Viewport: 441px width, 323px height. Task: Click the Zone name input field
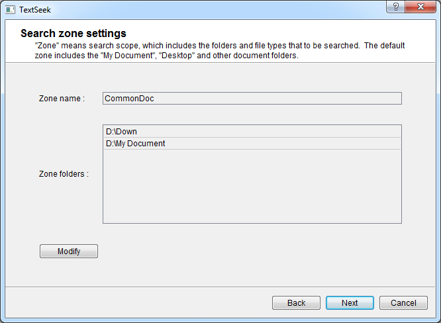(252, 98)
